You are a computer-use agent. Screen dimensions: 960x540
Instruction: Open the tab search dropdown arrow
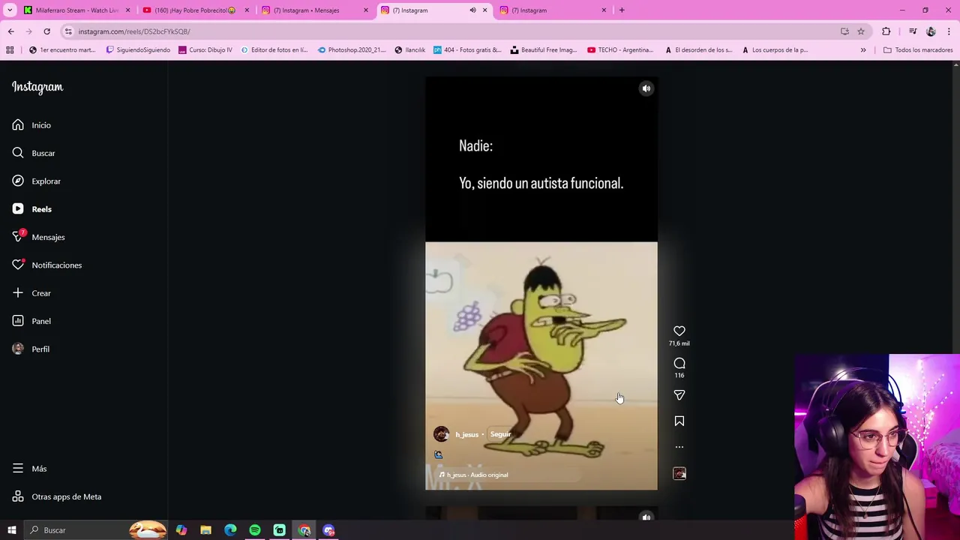(8, 10)
